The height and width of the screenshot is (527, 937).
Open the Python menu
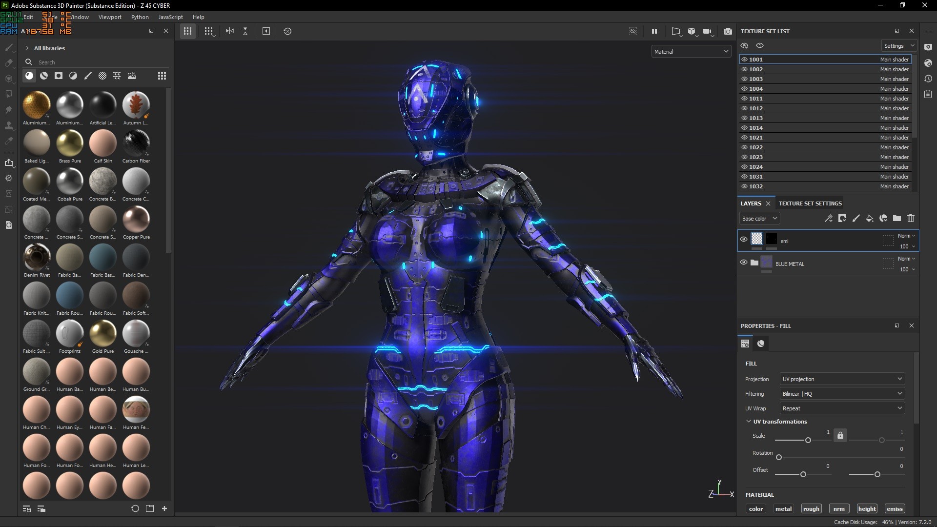(140, 17)
